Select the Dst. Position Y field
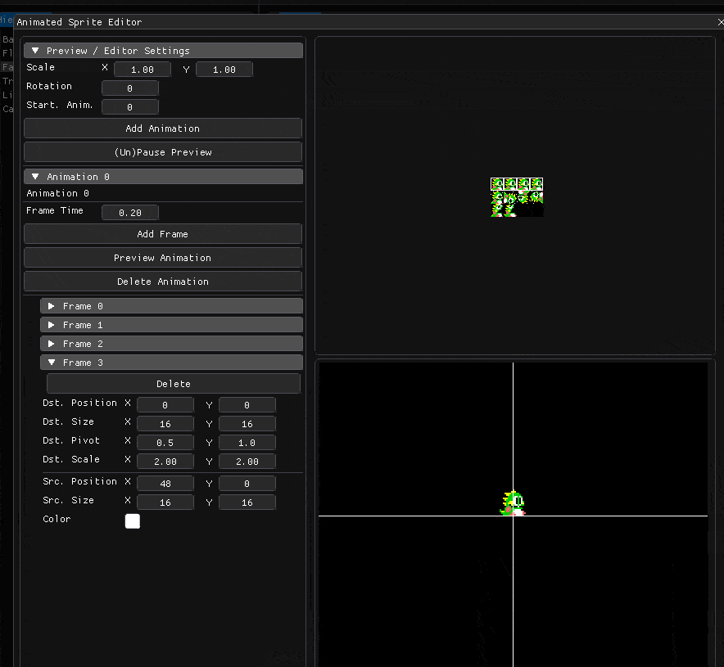This screenshot has height=667, width=724. click(x=247, y=405)
